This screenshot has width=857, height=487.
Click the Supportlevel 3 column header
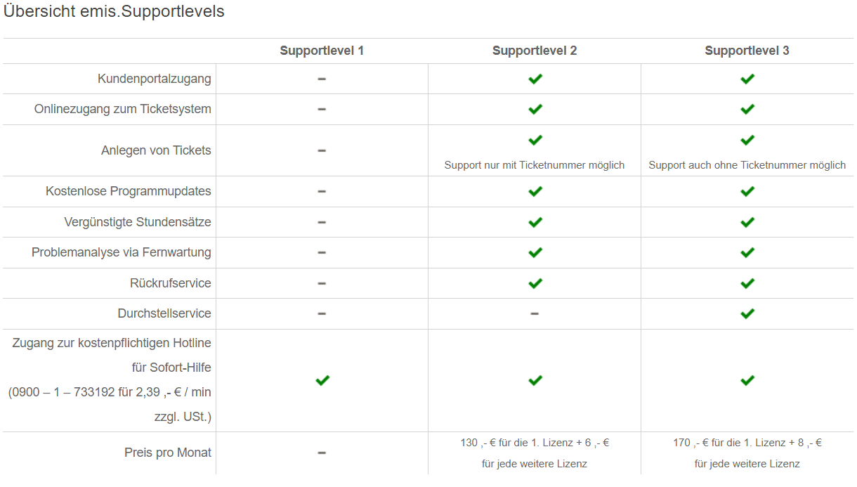coord(747,51)
